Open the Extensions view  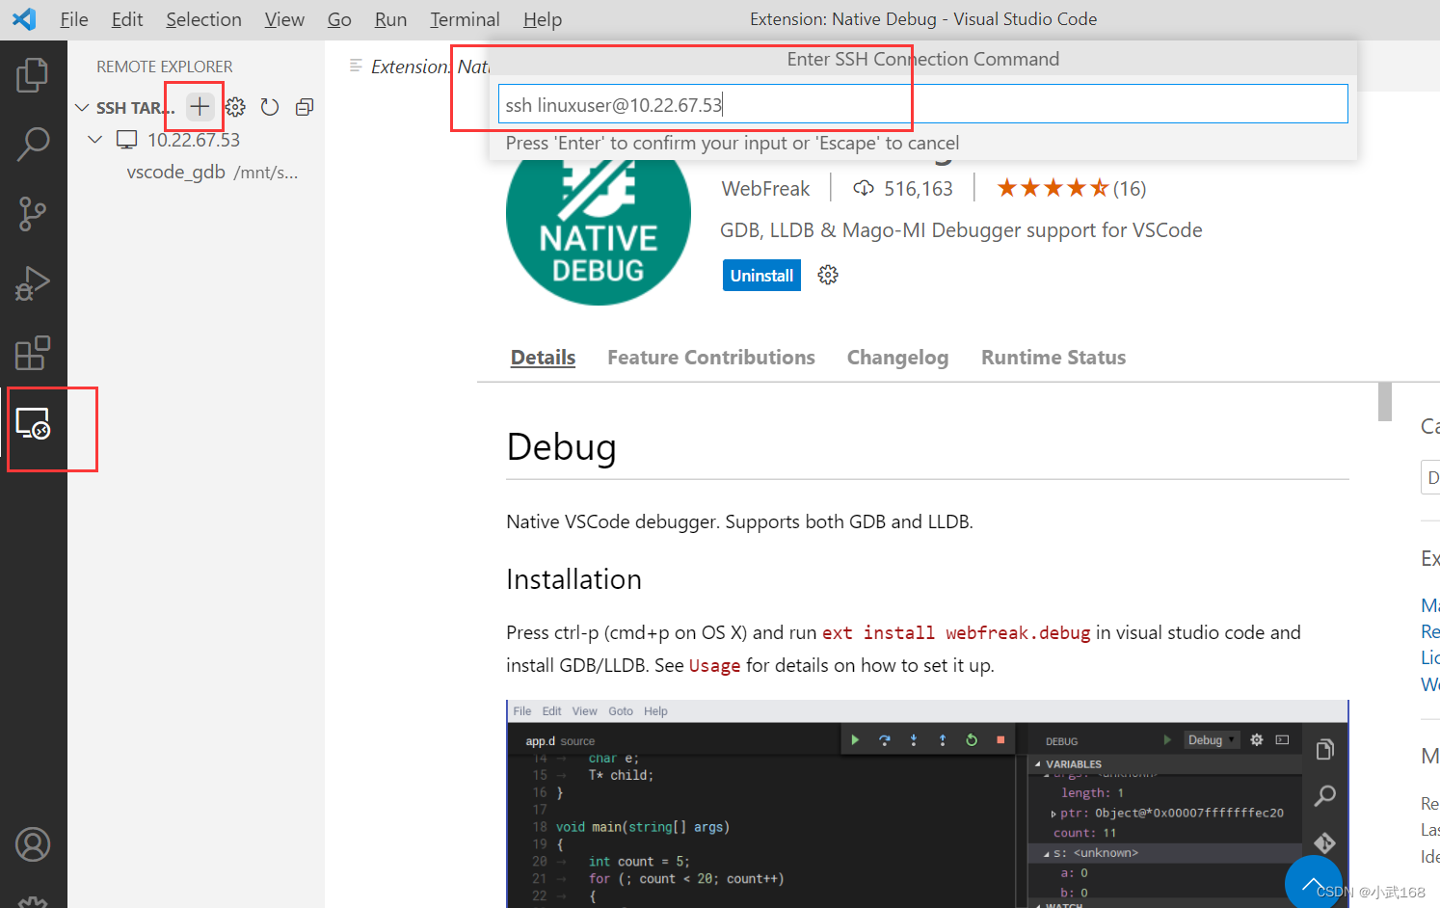pos(33,354)
